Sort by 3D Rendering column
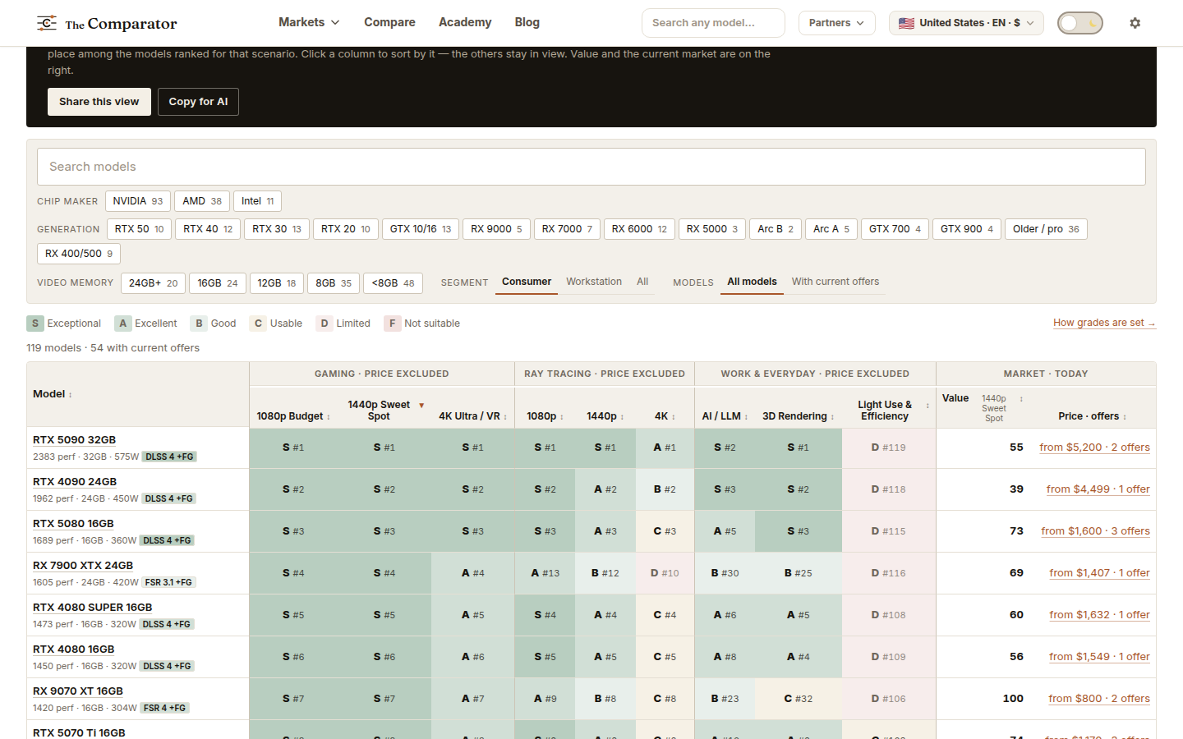 pos(798,416)
